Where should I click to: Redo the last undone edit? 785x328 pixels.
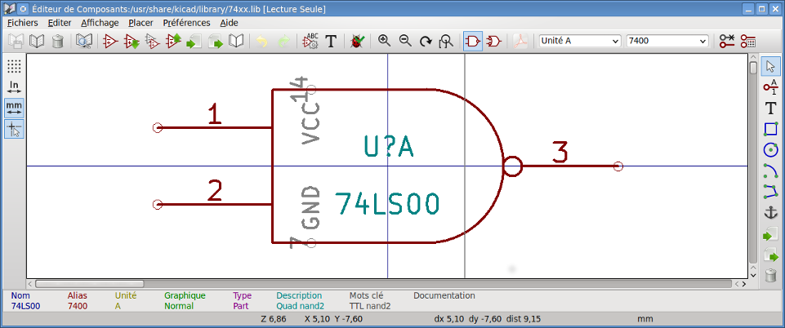pos(283,41)
